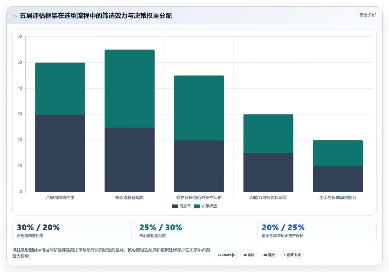The height and width of the screenshot is (272, 389).
Task: Toggle the 决策权重 legend series
Action: 206,206
